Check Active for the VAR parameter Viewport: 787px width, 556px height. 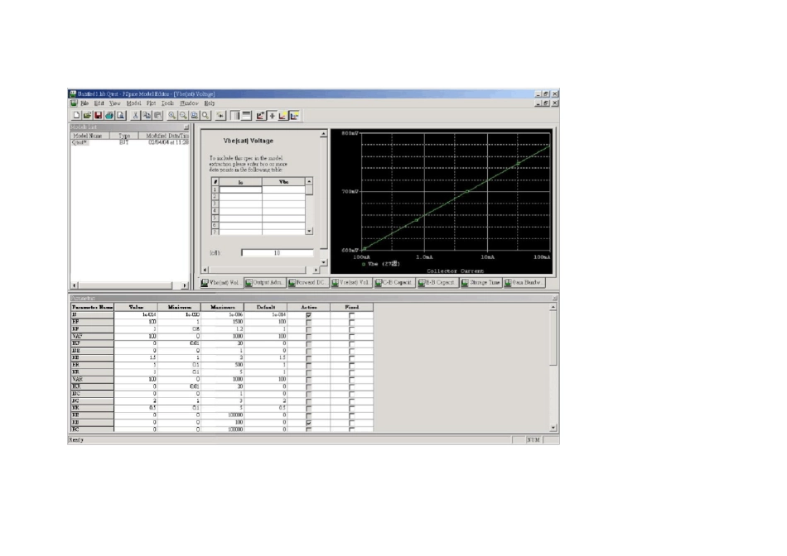[309, 380]
